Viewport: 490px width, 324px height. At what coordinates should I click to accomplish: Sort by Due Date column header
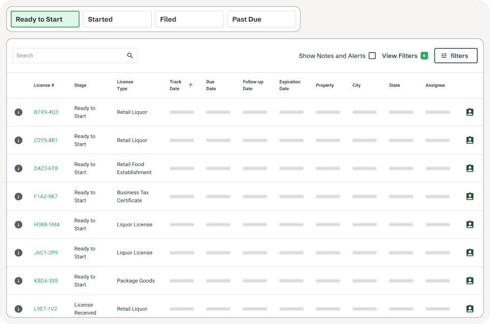point(211,86)
